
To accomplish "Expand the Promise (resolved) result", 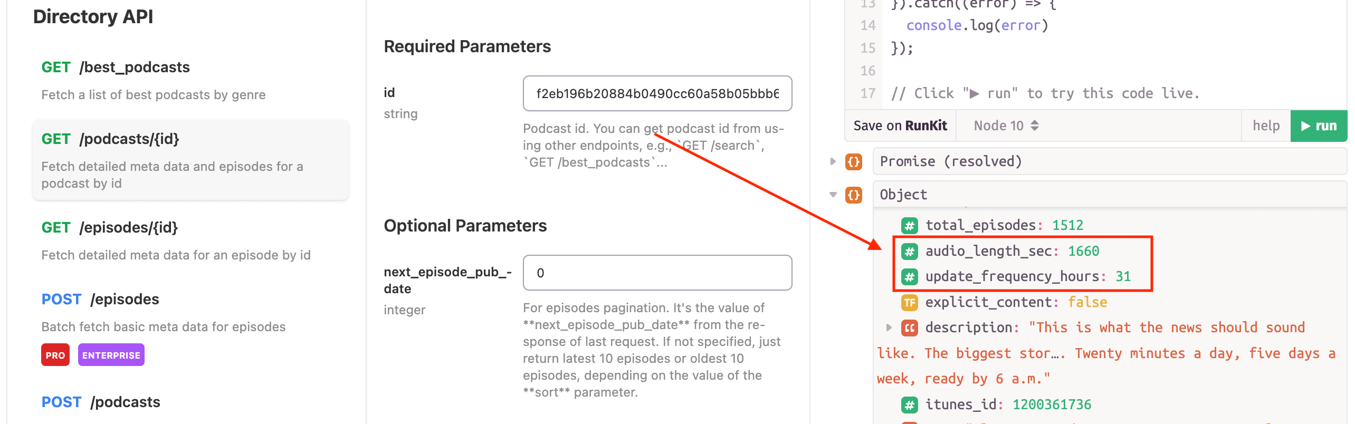I will coord(833,161).
